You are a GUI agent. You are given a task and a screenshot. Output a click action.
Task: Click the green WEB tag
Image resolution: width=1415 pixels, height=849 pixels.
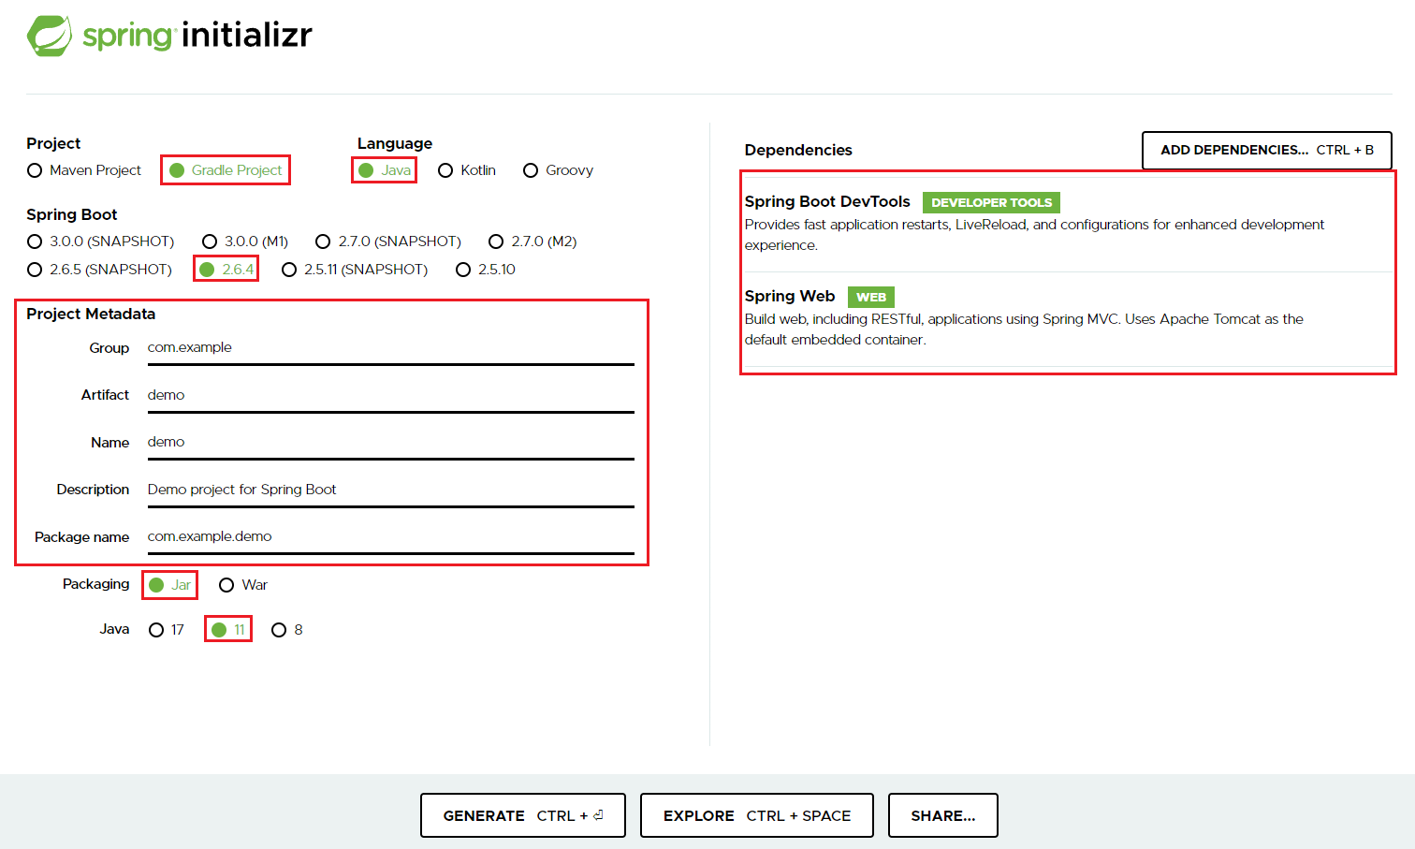(x=871, y=297)
